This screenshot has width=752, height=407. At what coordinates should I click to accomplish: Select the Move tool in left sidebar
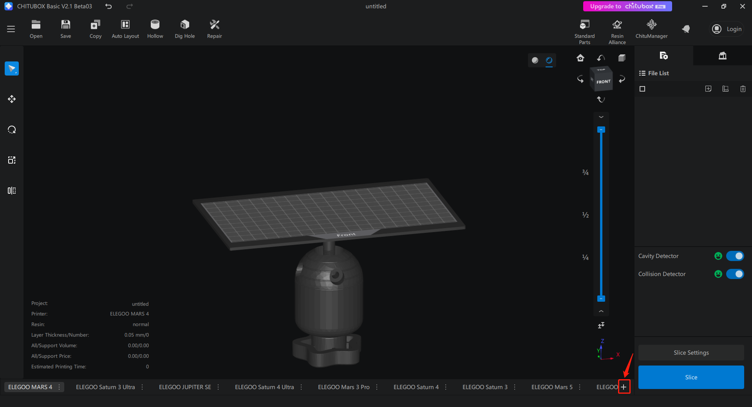[x=12, y=99]
